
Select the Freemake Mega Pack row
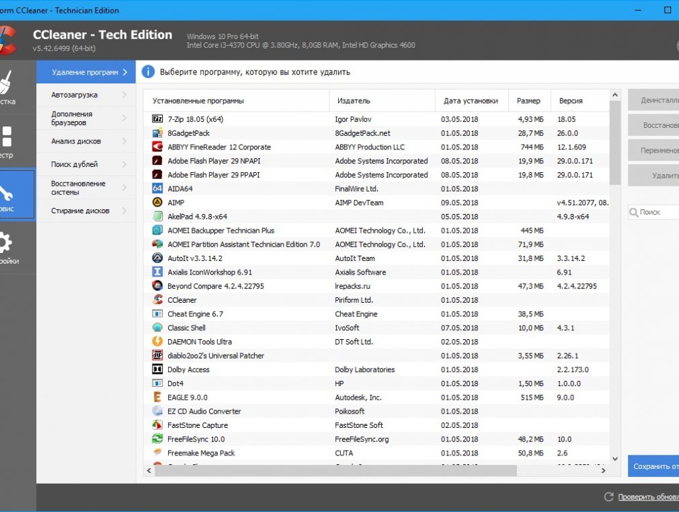tap(376, 453)
